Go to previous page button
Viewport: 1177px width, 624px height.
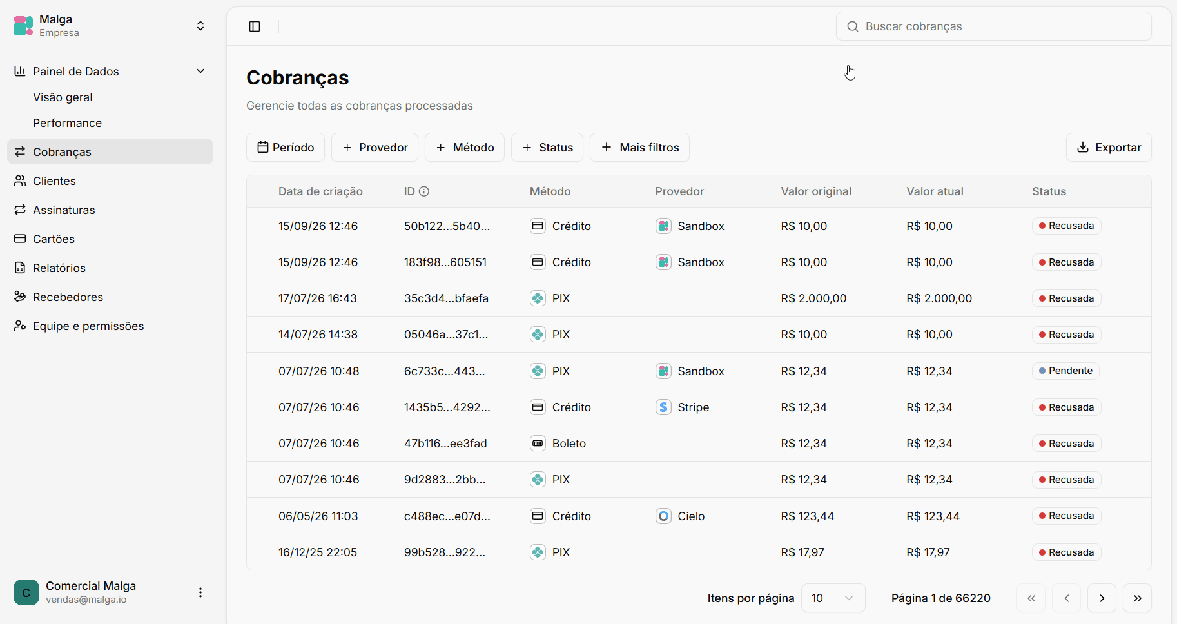[1067, 598]
